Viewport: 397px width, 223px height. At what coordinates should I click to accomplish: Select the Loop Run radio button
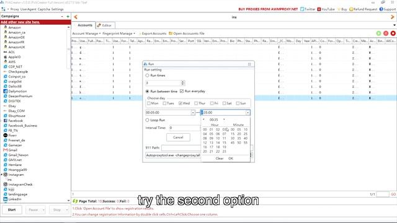coord(147,120)
